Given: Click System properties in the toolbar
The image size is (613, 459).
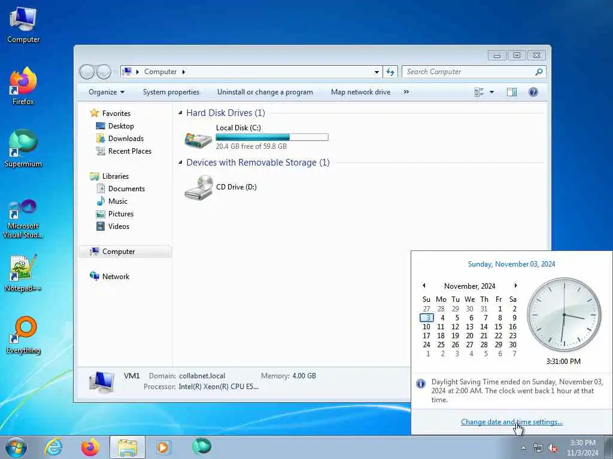Looking at the screenshot, I should pos(171,92).
